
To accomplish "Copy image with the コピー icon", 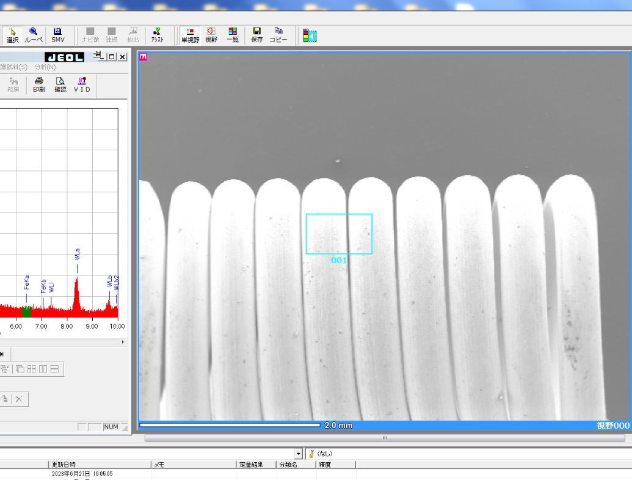I will coord(278,35).
